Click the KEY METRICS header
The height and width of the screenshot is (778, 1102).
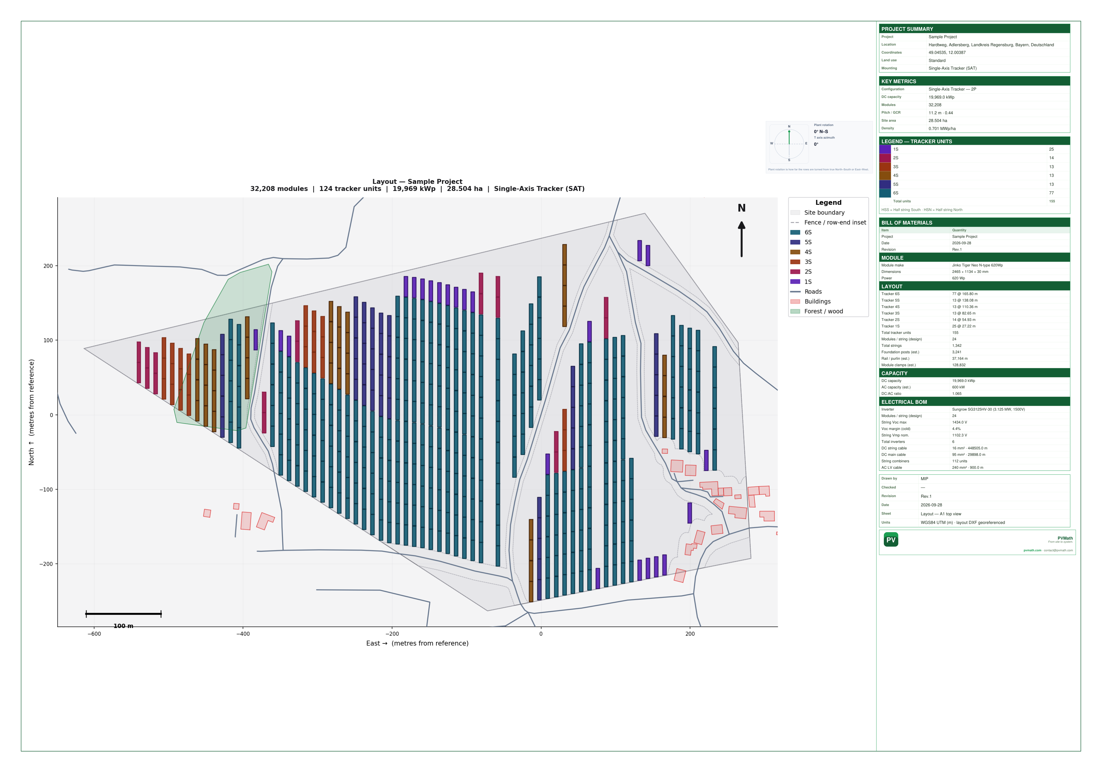(974, 81)
